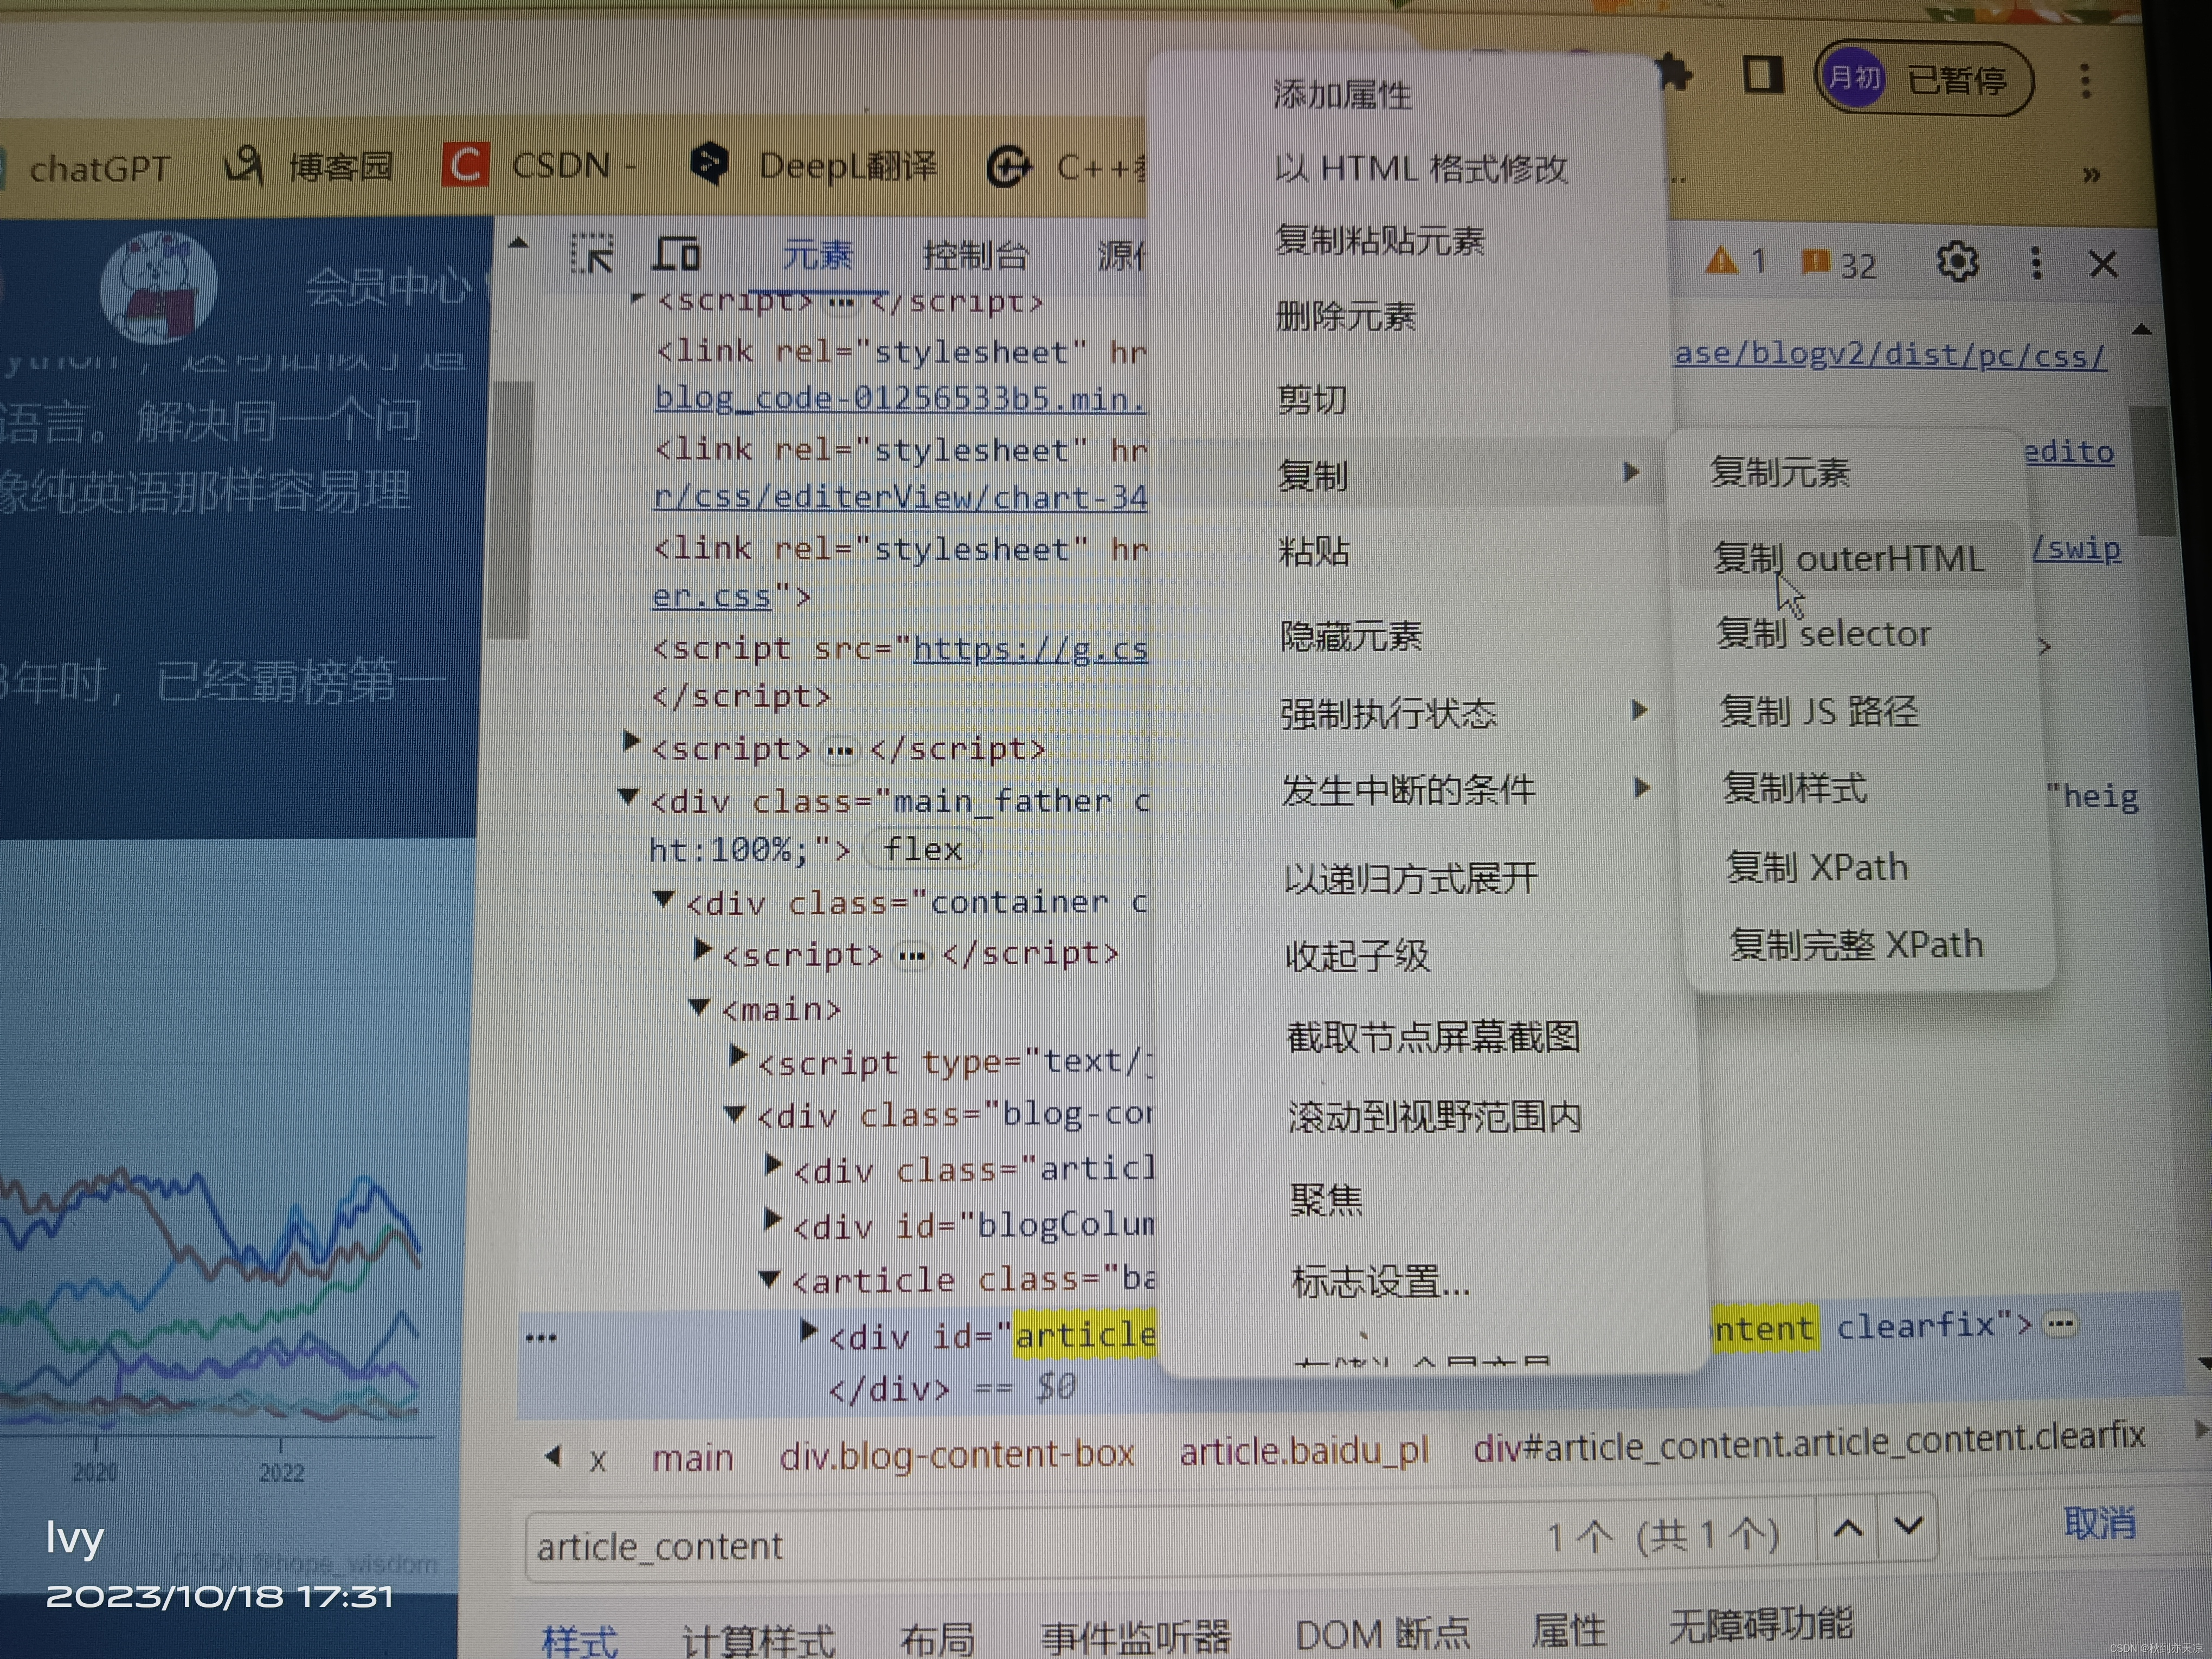Show hidden bookmarks with the » chevron
2212x1659 pixels.
[x=2091, y=176]
